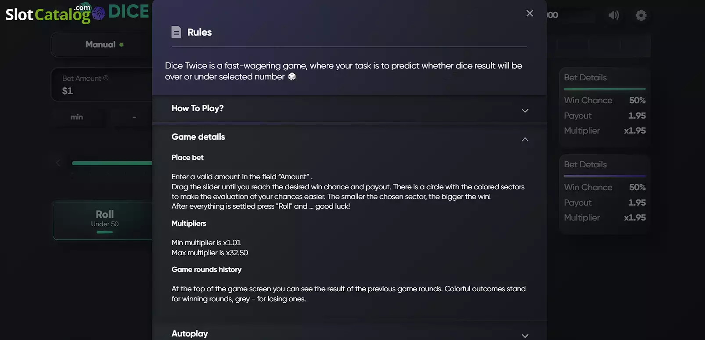The height and width of the screenshot is (340, 705).
Task: Click the Rules document icon
Action: click(176, 32)
